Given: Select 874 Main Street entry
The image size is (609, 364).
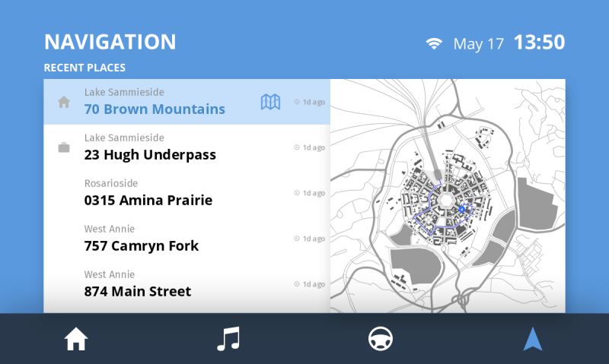Looking at the screenshot, I should [x=137, y=291].
